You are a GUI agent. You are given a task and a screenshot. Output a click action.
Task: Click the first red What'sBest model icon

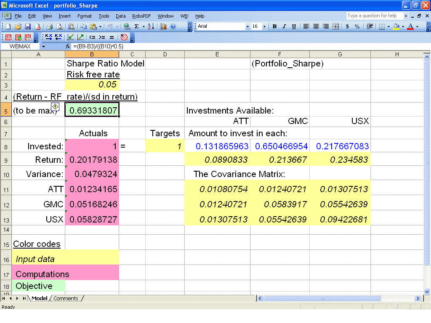coord(8,37)
